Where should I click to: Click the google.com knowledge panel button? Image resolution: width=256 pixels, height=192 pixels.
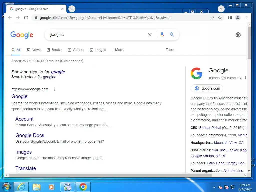(207, 88)
